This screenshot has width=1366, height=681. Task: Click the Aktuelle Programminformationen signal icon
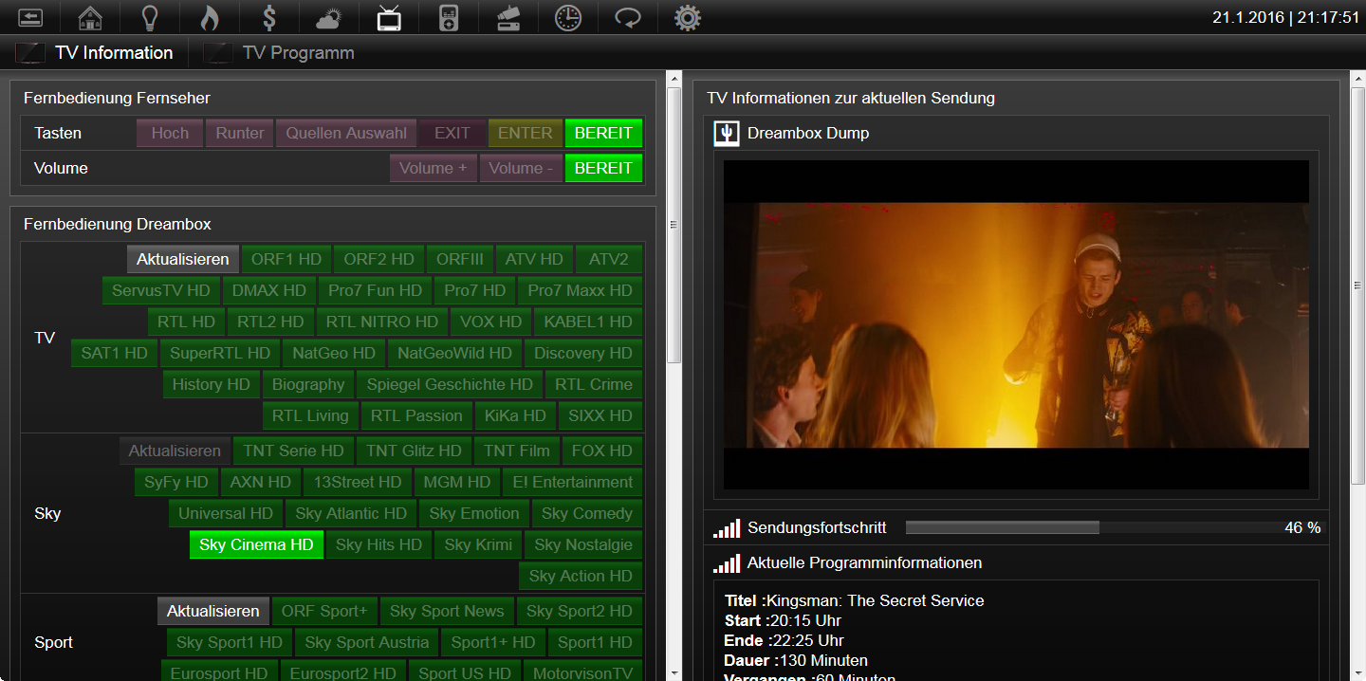coord(727,563)
